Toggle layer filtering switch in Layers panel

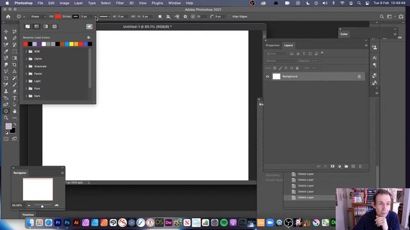click(x=322, y=53)
